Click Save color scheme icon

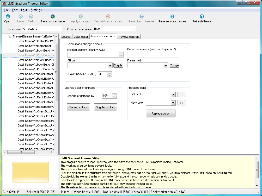pos(53,16)
